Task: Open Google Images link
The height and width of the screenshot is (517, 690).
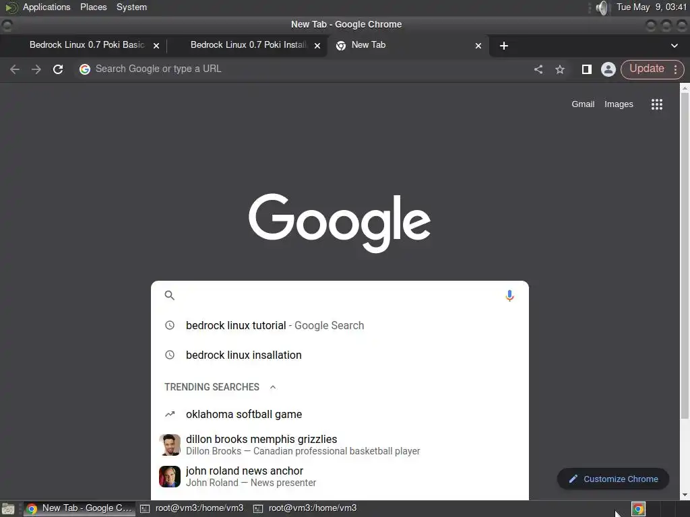Action: 619,104
